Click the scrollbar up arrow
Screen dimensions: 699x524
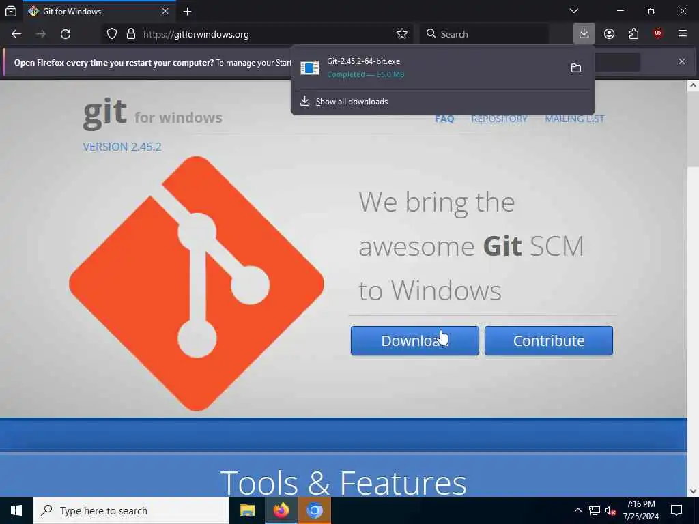(x=693, y=86)
